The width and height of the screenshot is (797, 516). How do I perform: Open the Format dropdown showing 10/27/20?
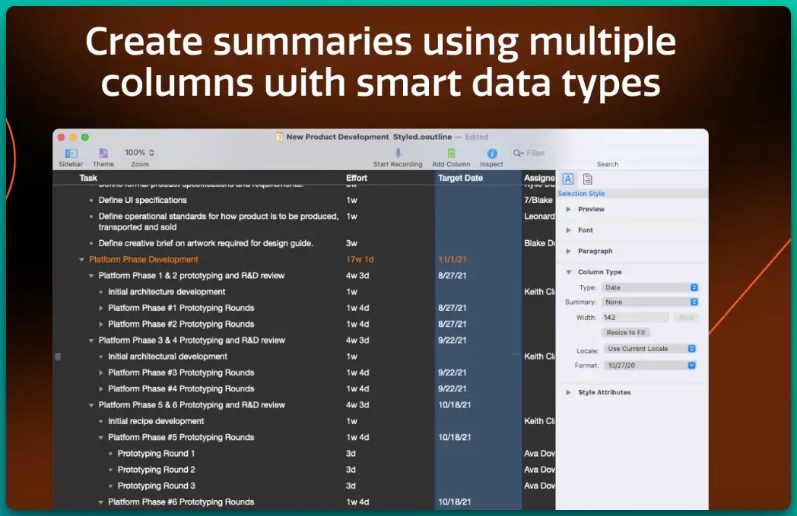tap(649, 366)
